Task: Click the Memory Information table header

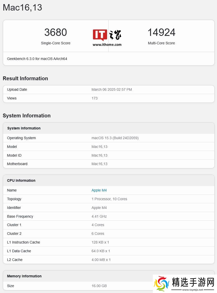Action: 24,276
